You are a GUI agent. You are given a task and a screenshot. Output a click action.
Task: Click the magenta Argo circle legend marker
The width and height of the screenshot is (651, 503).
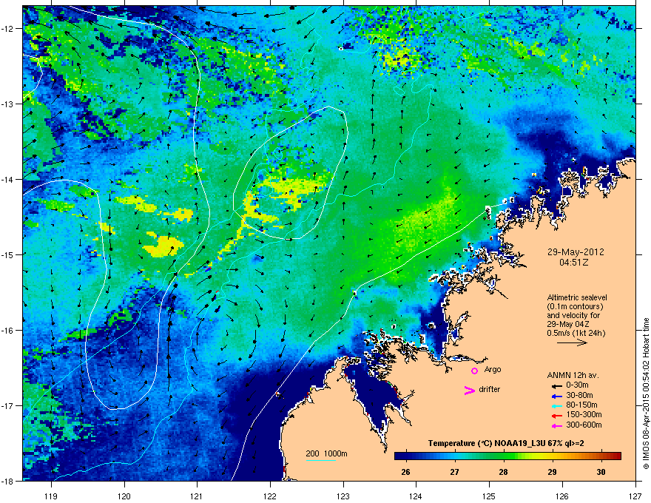tap(474, 371)
